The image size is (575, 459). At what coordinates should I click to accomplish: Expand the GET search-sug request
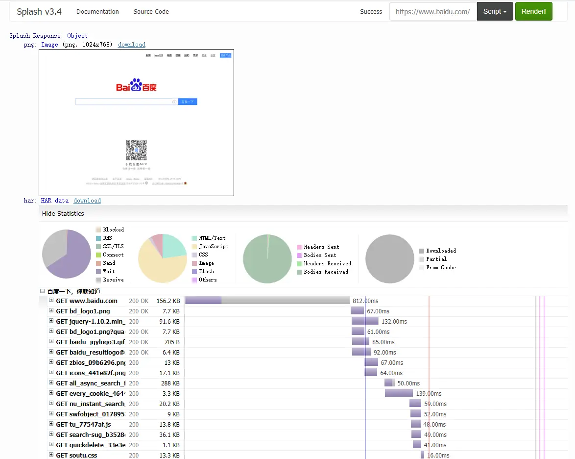pos(51,434)
